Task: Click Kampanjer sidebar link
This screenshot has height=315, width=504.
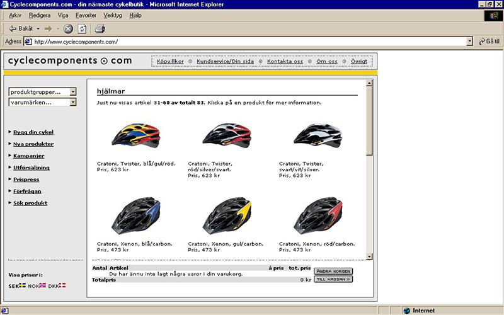Action: [x=29, y=156]
